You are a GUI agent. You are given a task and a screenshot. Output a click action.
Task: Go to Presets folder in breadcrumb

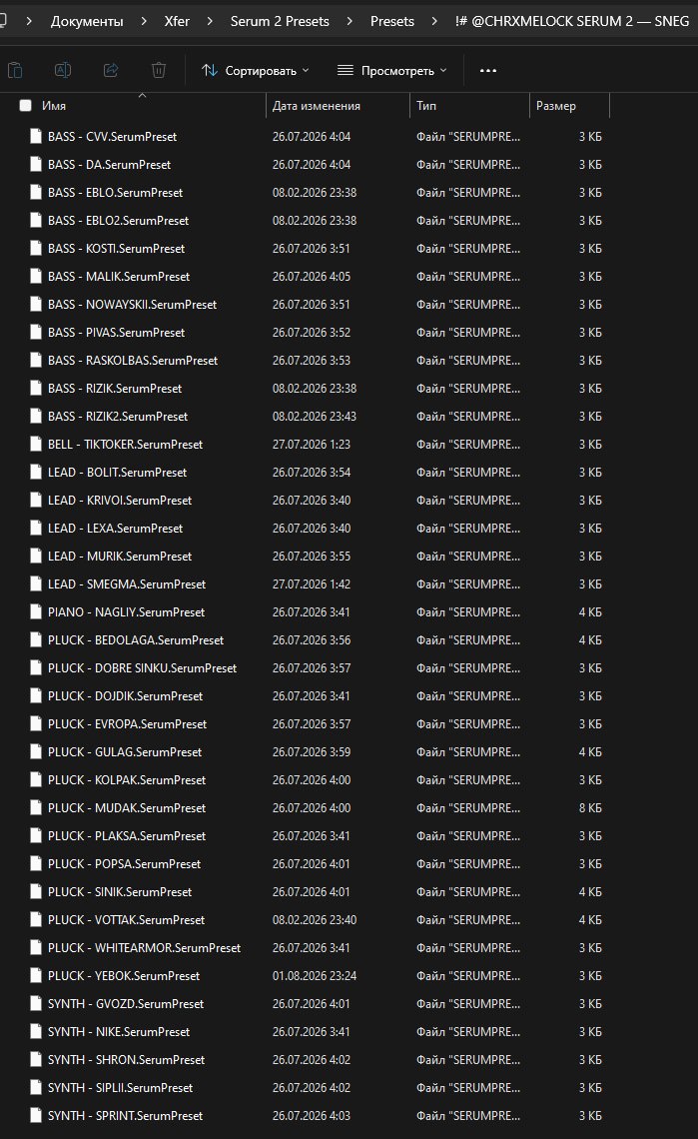pyautogui.click(x=392, y=21)
